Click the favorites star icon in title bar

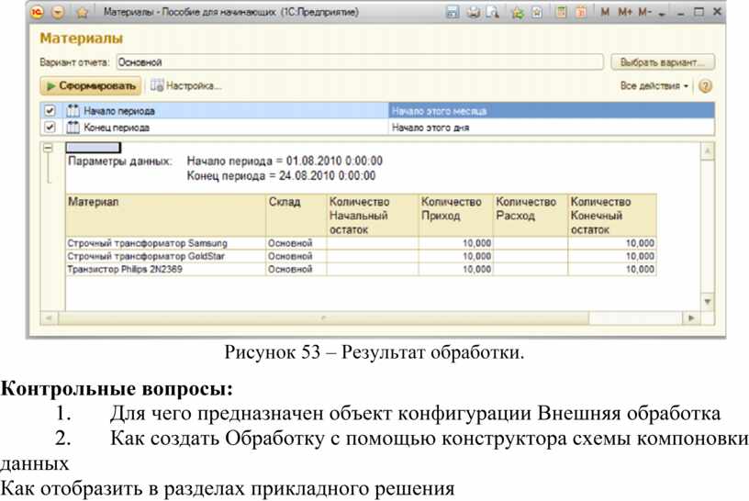[x=83, y=13]
